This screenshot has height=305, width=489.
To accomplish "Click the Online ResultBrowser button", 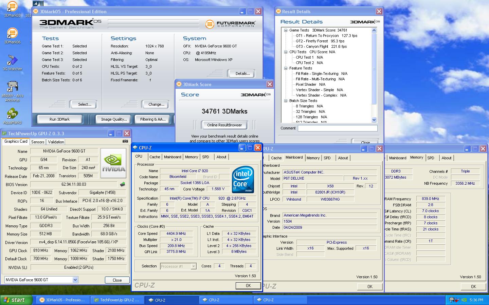I will [224, 125].
